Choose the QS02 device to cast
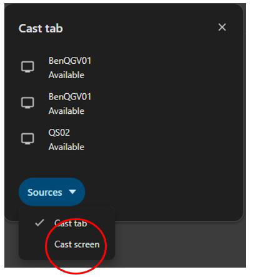 (x=59, y=133)
